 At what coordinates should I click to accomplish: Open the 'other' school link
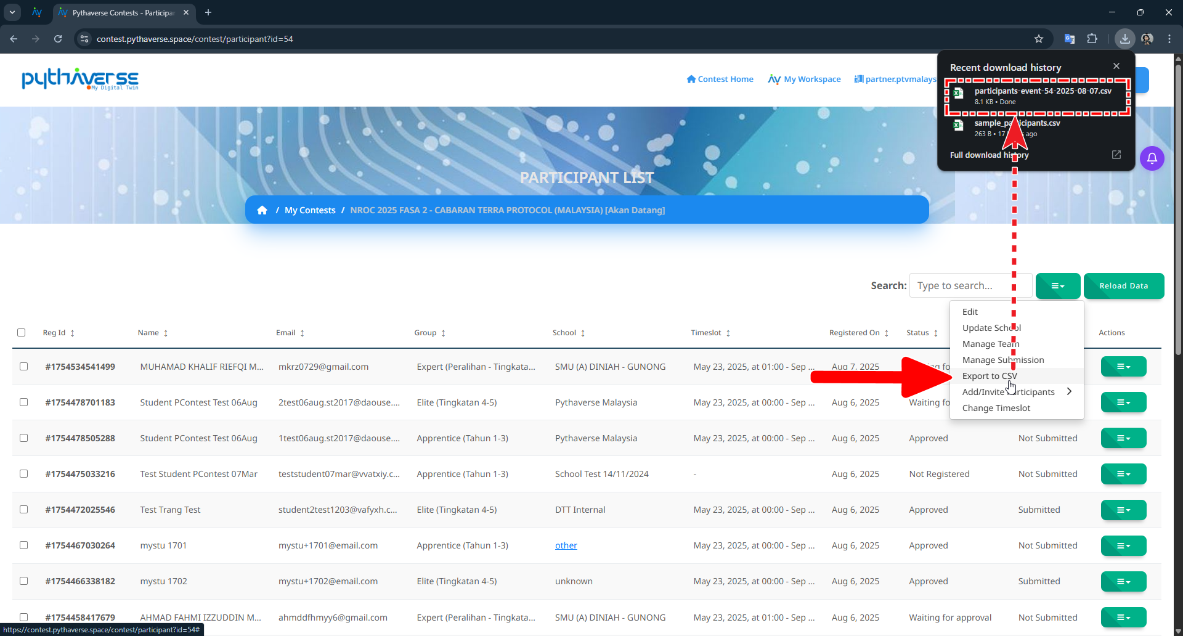pyautogui.click(x=566, y=545)
